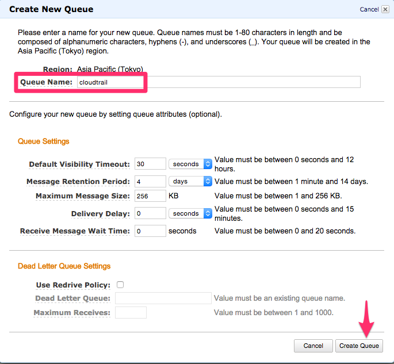Click the Default Visibility Timeout help label
This screenshot has height=364, width=394.
click(x=79, y=164)
